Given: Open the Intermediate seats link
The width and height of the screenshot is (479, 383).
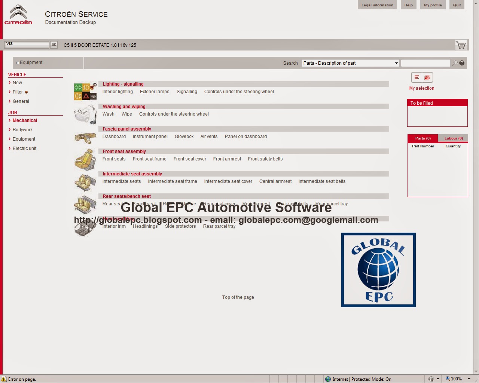Looking at the screenshot, I should tap(122, 181).
